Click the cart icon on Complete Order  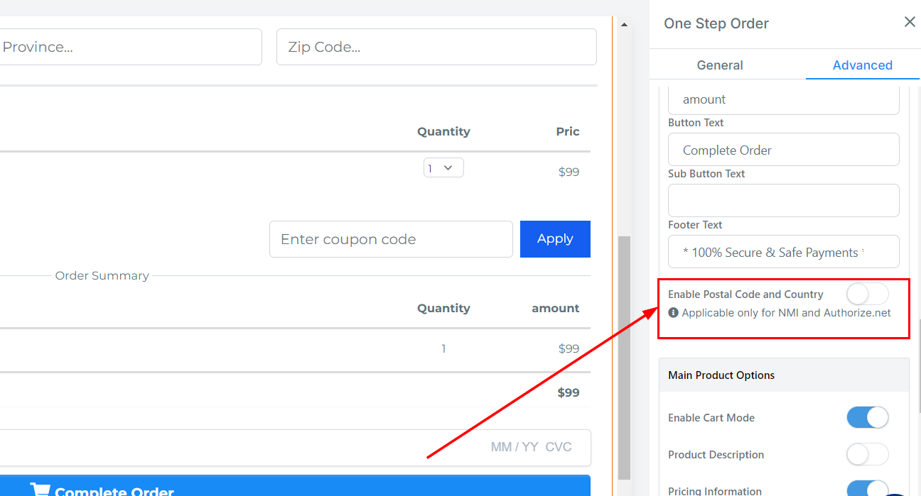[x=40, y=490]
